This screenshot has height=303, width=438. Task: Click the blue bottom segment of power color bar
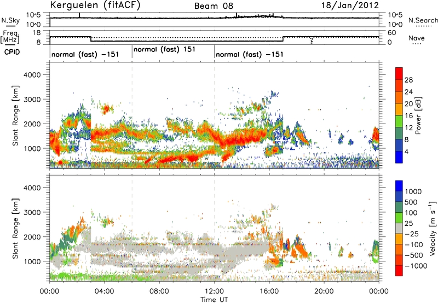[x=399, y=157]
